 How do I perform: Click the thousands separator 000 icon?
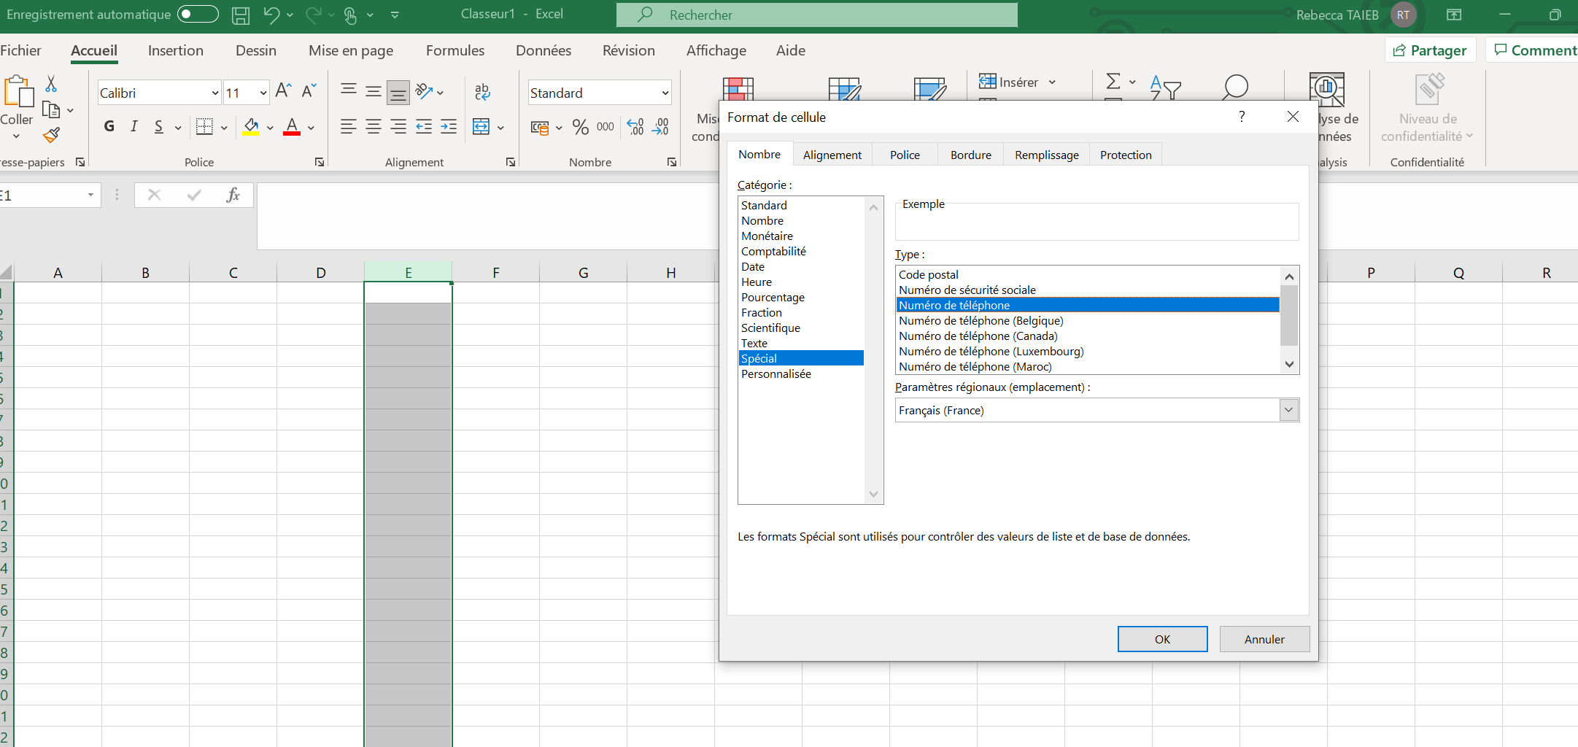coord(606,127)
